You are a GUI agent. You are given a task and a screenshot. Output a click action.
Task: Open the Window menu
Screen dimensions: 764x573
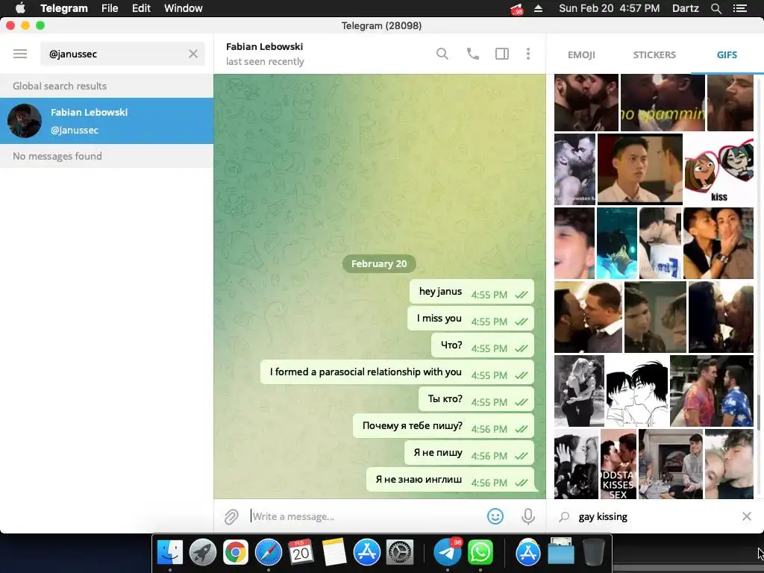coord(184,8)
